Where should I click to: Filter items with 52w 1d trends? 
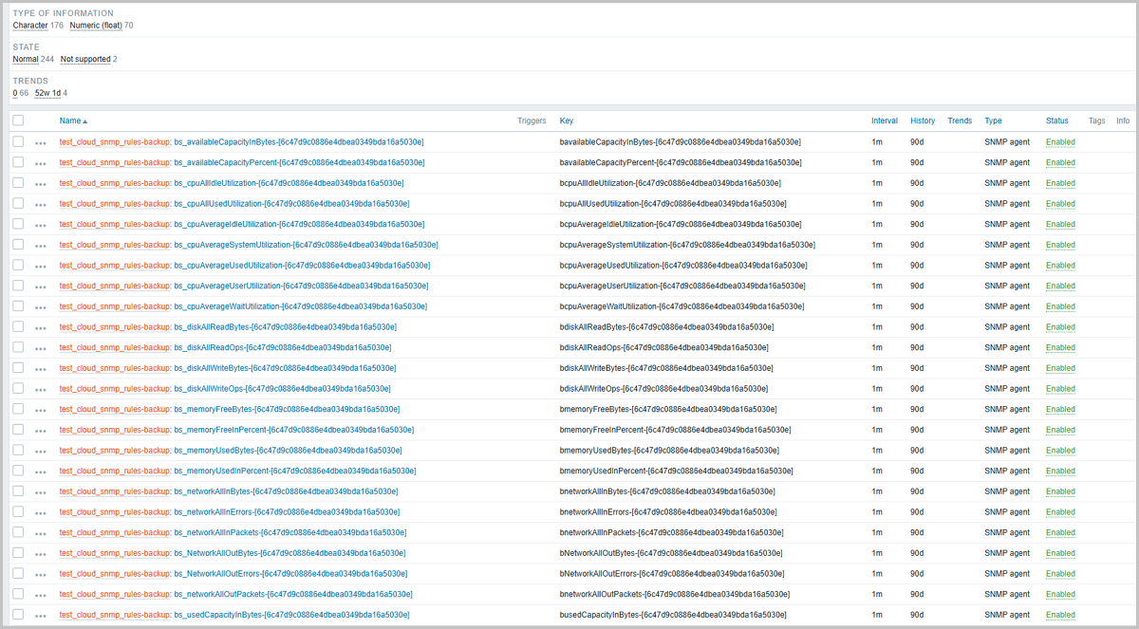click(x=37, y=93)
